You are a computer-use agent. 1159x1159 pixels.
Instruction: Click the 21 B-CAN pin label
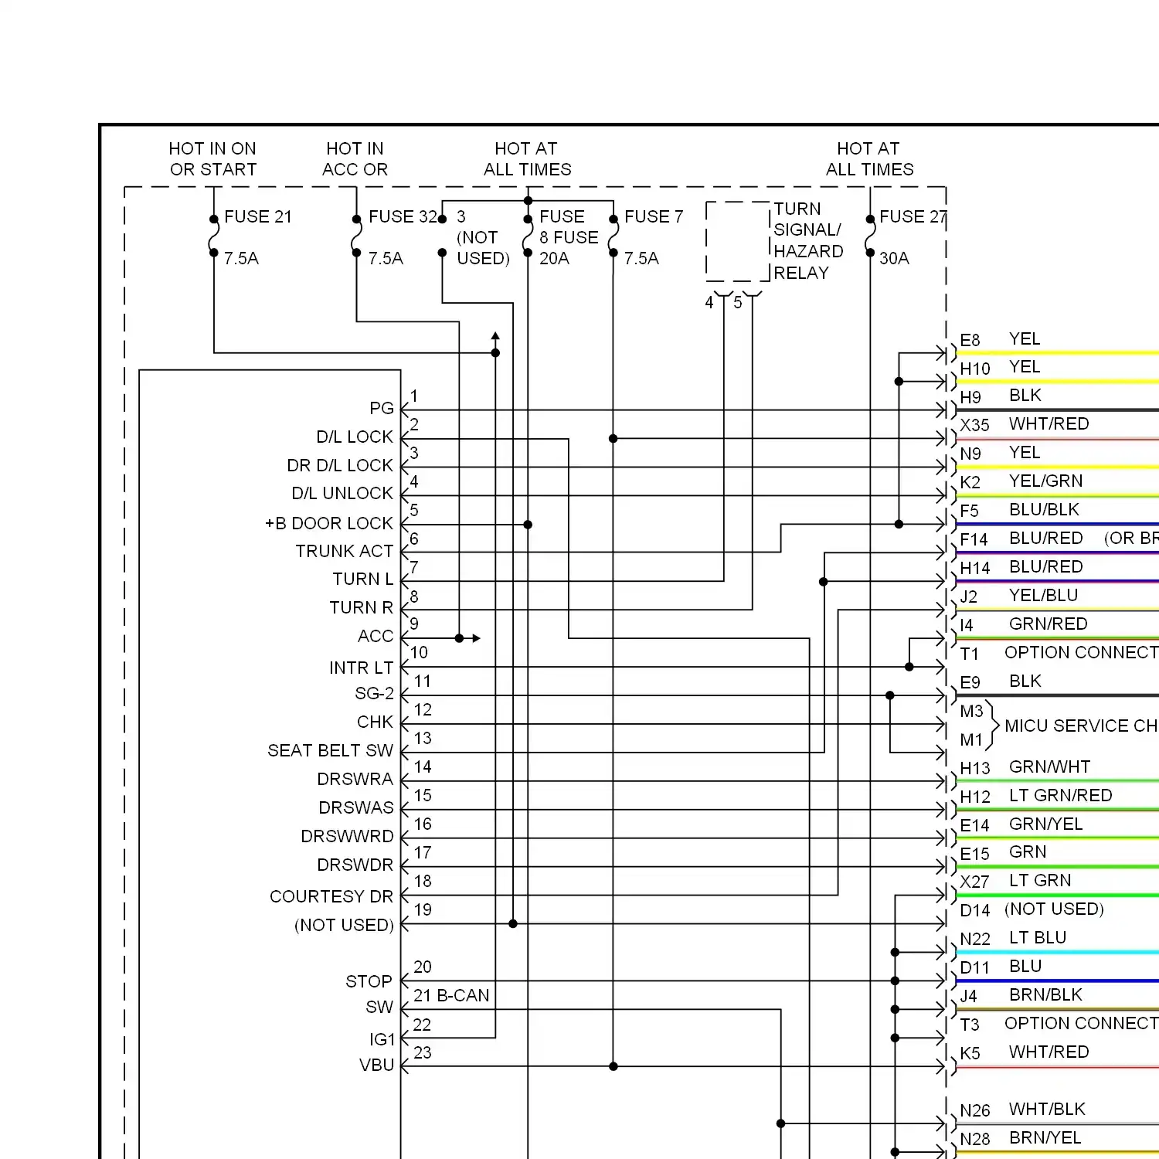click(x=451, y=996)
